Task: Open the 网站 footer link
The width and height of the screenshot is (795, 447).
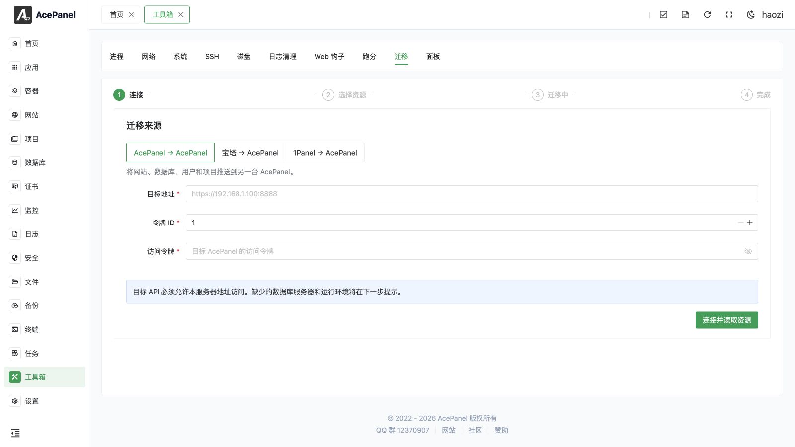Action: click(x=449, y=430)
